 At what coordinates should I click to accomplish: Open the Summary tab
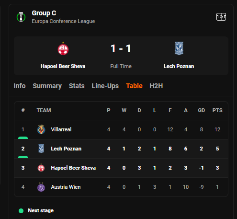[x=47, y=86]
